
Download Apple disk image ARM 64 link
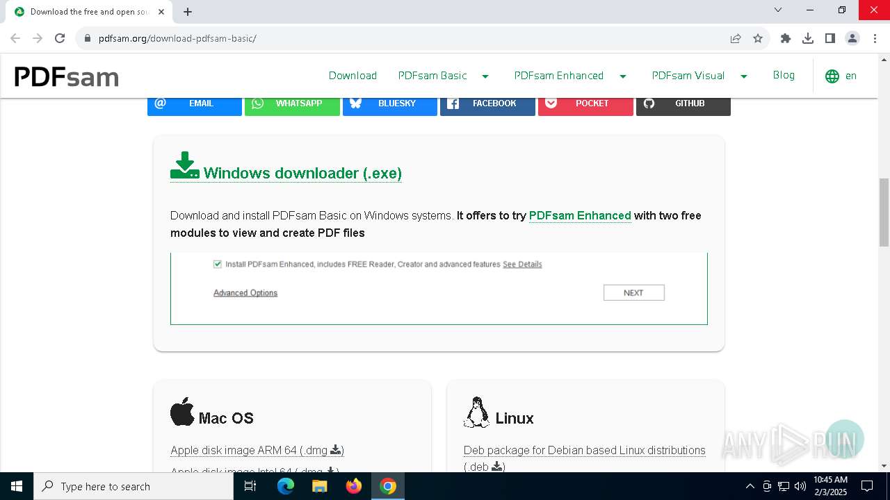pos(257,450)
